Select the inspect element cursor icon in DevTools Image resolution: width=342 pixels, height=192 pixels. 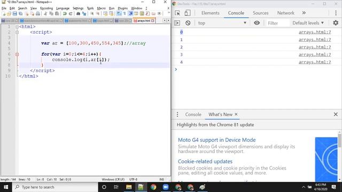tap(177, 13)
